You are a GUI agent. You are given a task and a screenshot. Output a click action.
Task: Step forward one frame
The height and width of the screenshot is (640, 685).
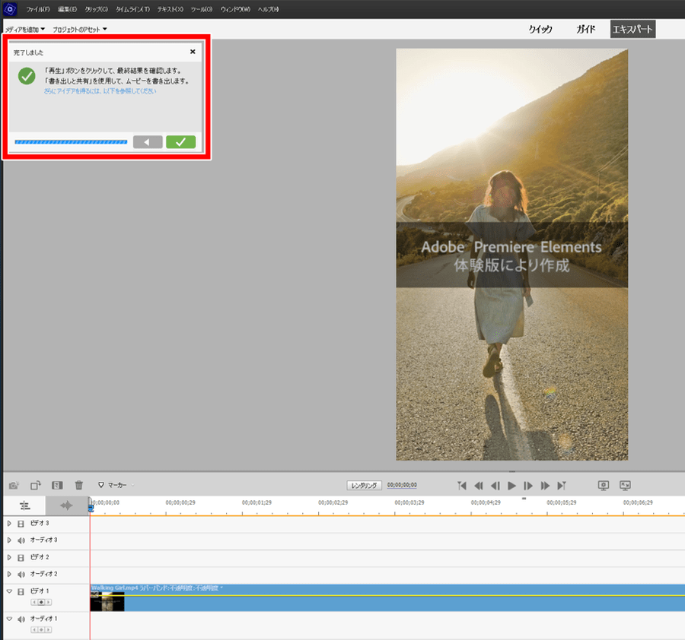coord(528,486)
